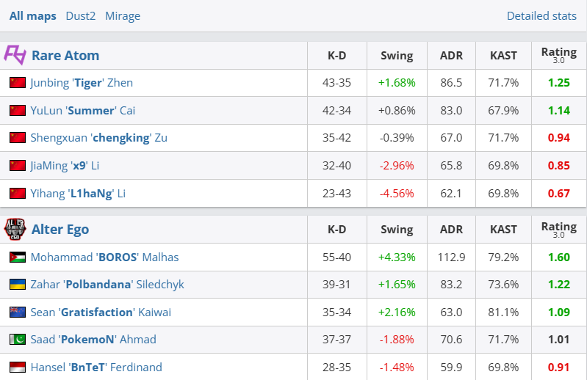Open Yihang 'L1haNg' Li's profile

coord(78,194)
